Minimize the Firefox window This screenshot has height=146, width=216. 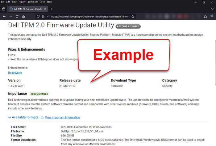click(195, 2)
